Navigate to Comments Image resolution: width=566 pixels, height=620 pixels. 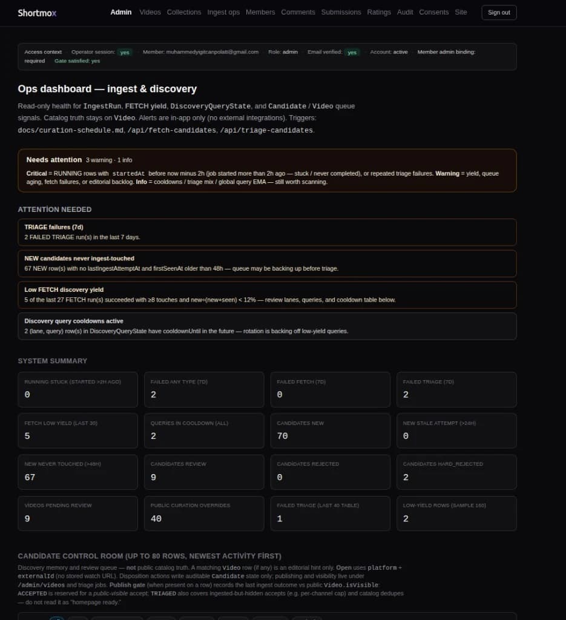tap(298, 12)
